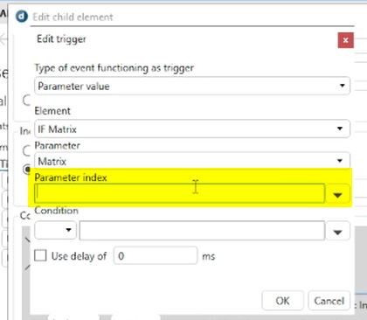The image size is (367, 320).
Task: Click the Condition value input field
Action: [202, 231]
